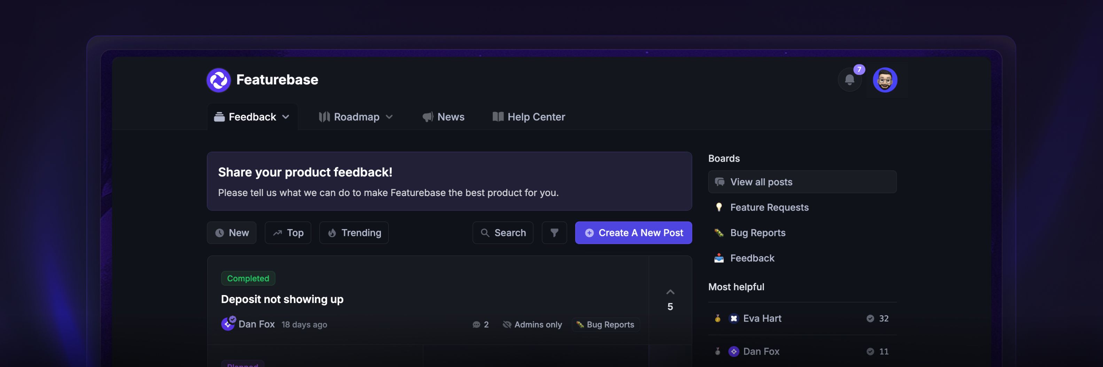The image size is (1103, 367).
Task: Click the Search field
Action: tap(503, 233)
